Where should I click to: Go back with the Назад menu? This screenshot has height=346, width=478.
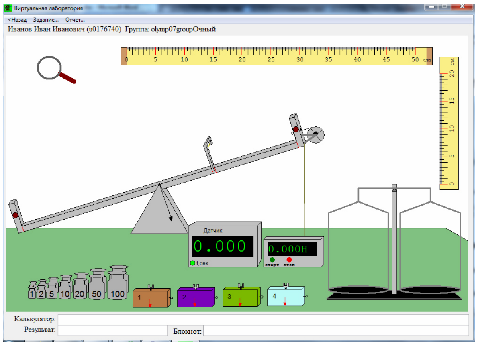[x=17, y=20]
